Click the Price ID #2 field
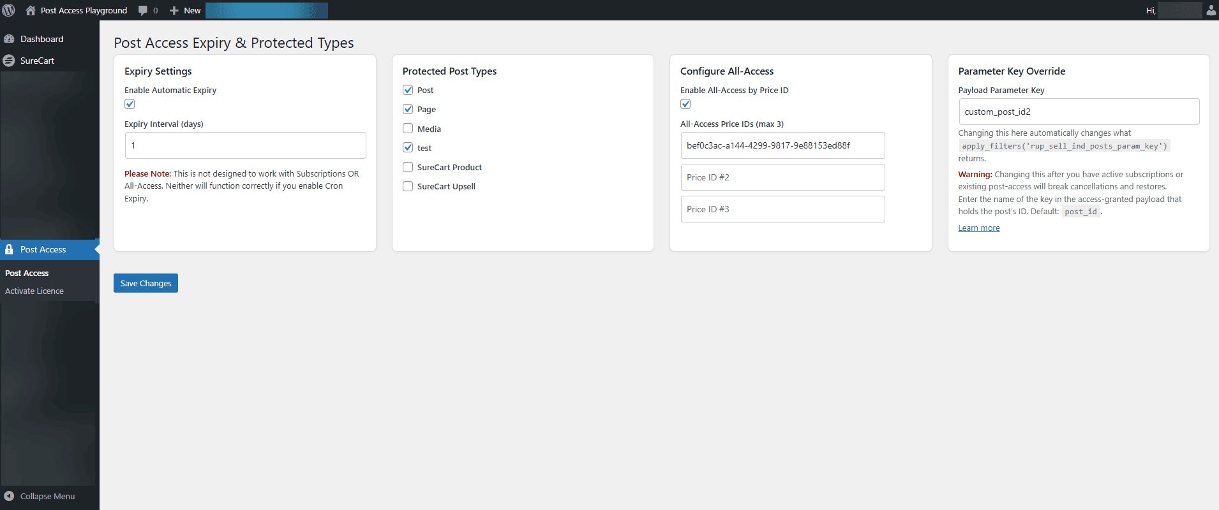 pos(782,177)
